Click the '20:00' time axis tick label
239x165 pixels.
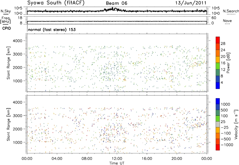pos(177,159)
